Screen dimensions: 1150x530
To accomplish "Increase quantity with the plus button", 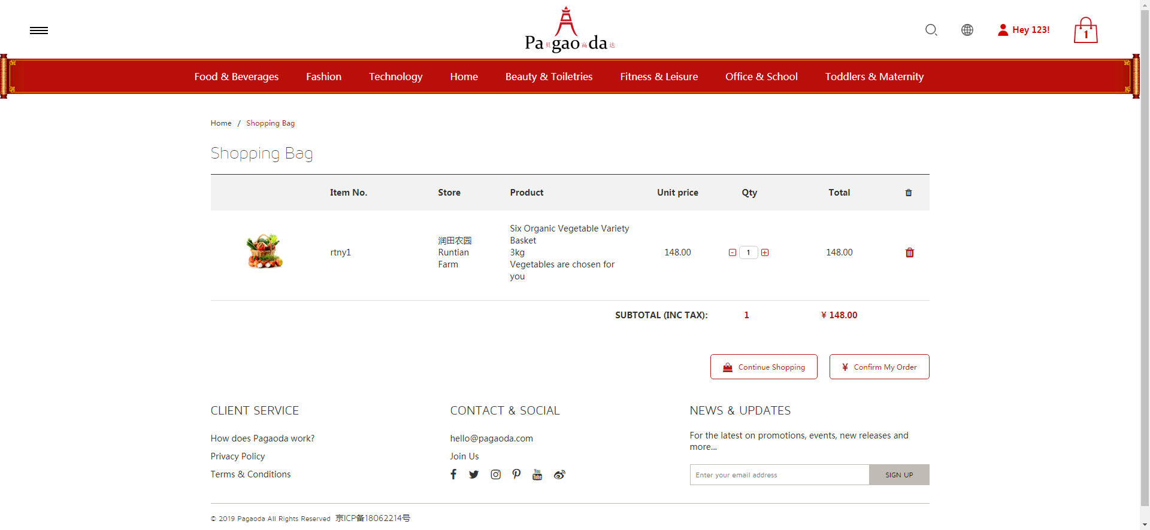I will pos(765,252).
